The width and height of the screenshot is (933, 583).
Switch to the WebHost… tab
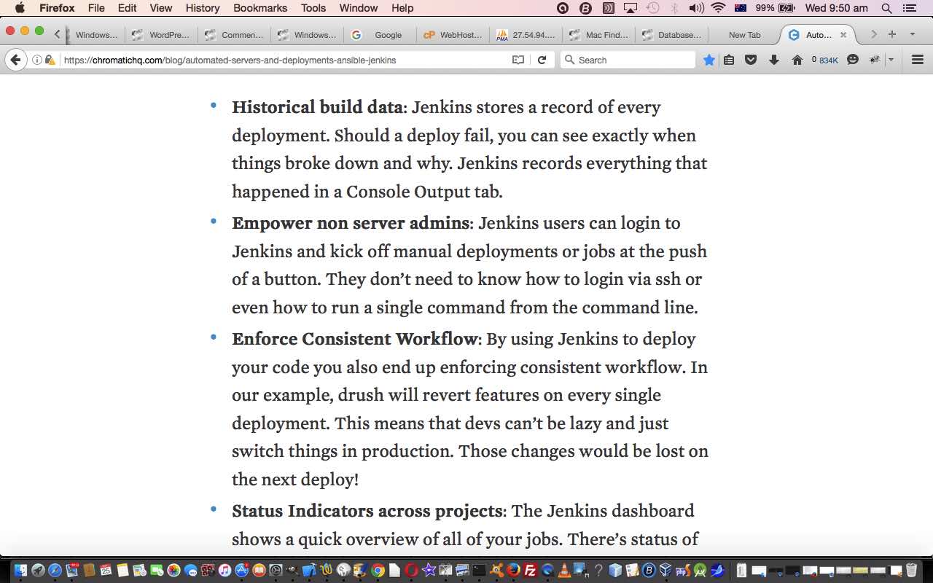click(453, 35)
